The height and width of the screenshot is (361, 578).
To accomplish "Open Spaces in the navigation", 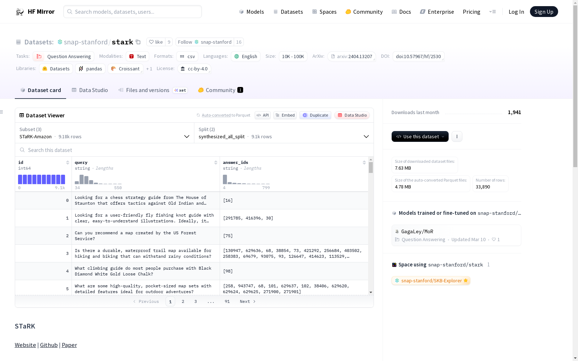I will [324, 12].
